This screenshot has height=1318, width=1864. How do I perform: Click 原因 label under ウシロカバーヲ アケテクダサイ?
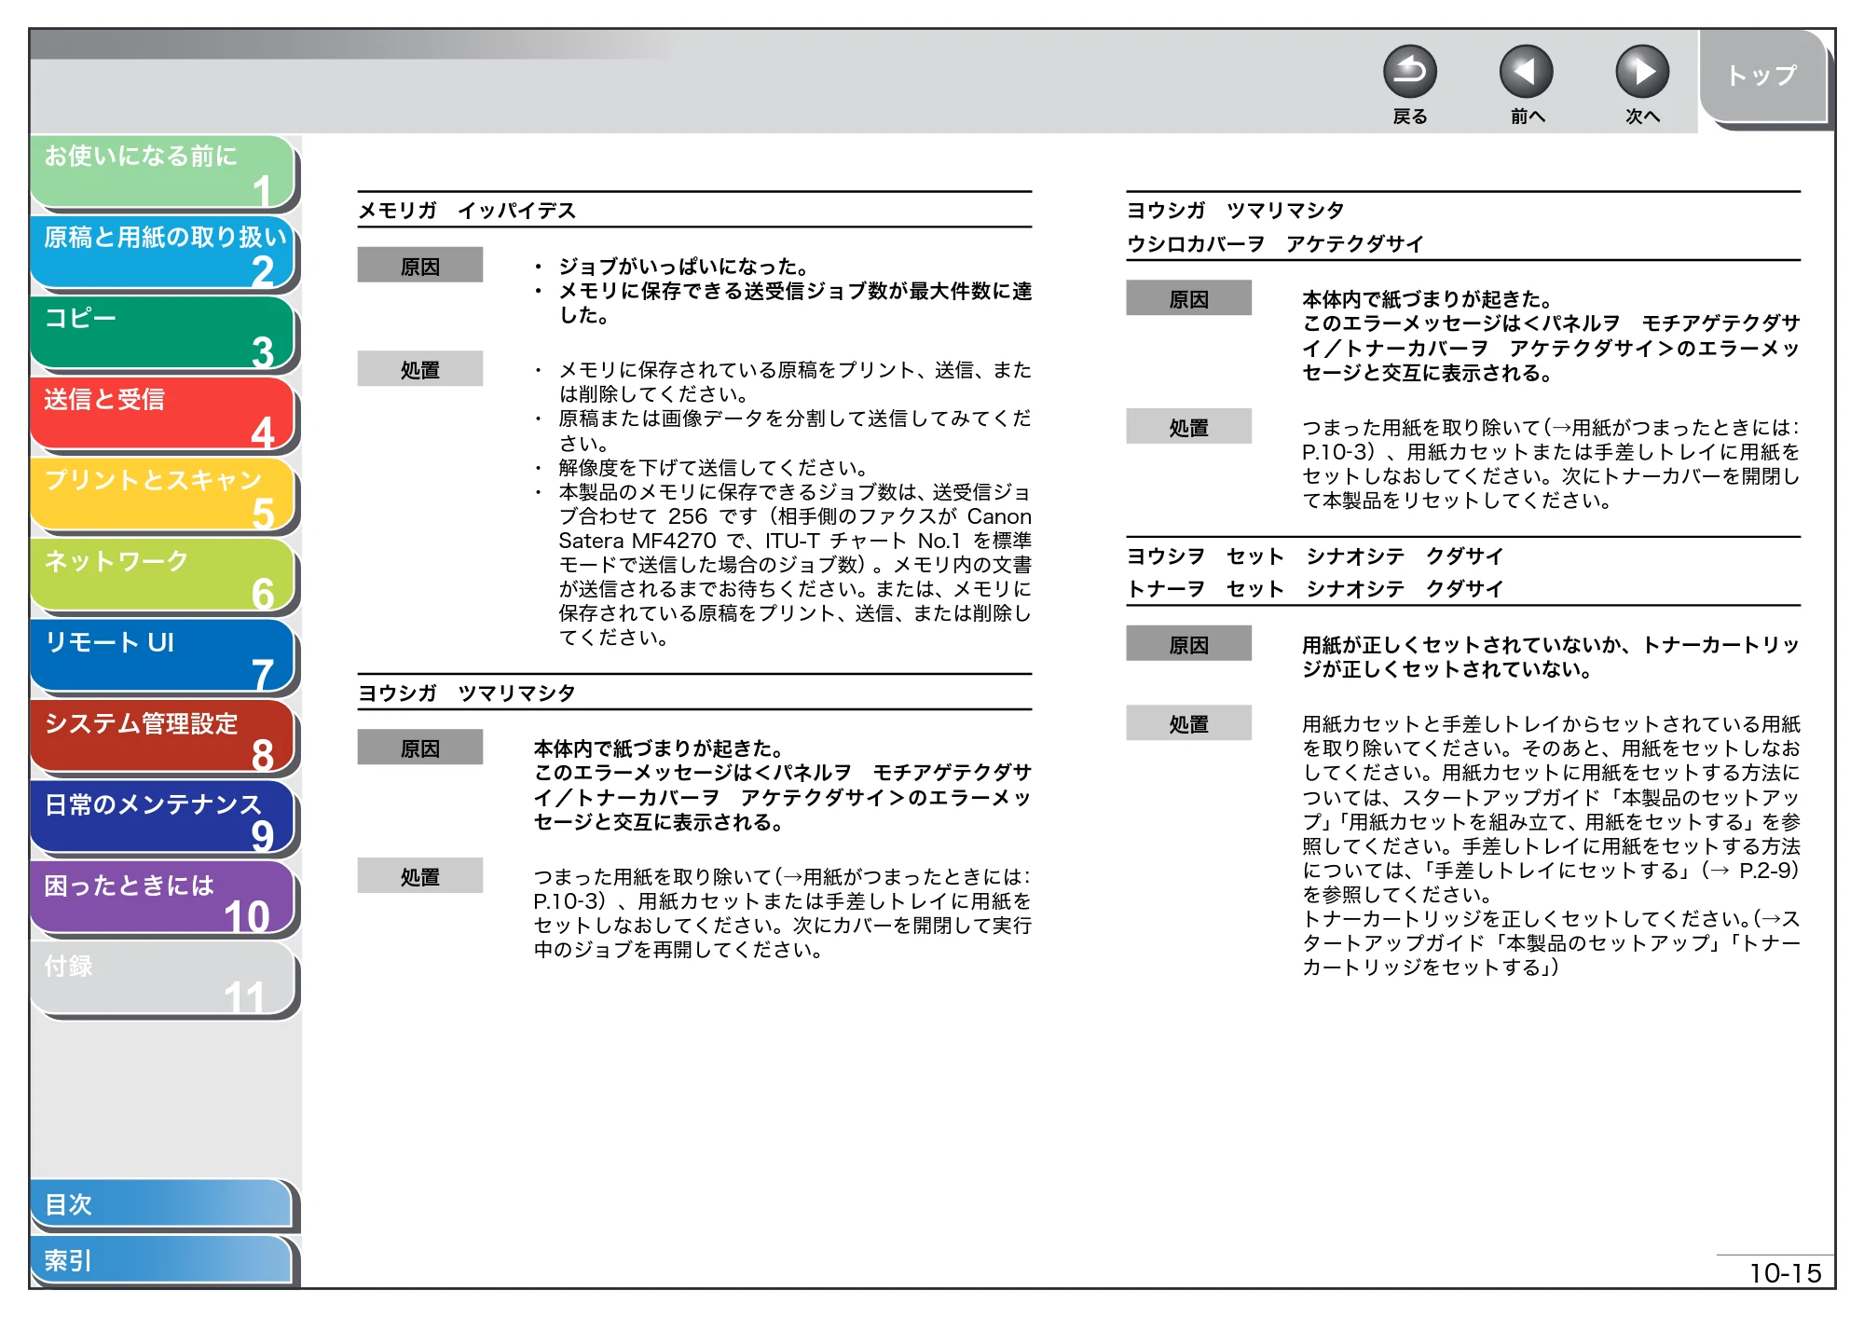pos(1188,298)
